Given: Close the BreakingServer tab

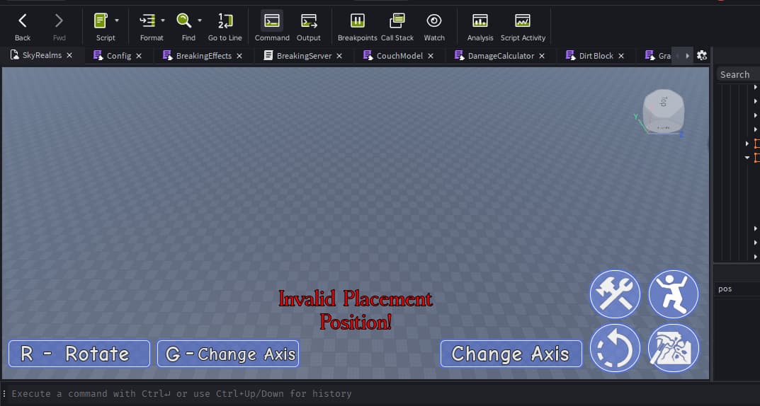Looking at the screenshot, I should pos(339,56).
